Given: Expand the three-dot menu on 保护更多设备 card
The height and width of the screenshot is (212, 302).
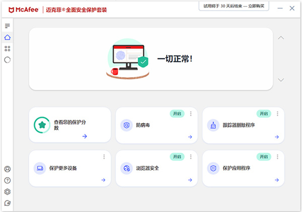Looking at the screenshot, I should pos(104,157).
